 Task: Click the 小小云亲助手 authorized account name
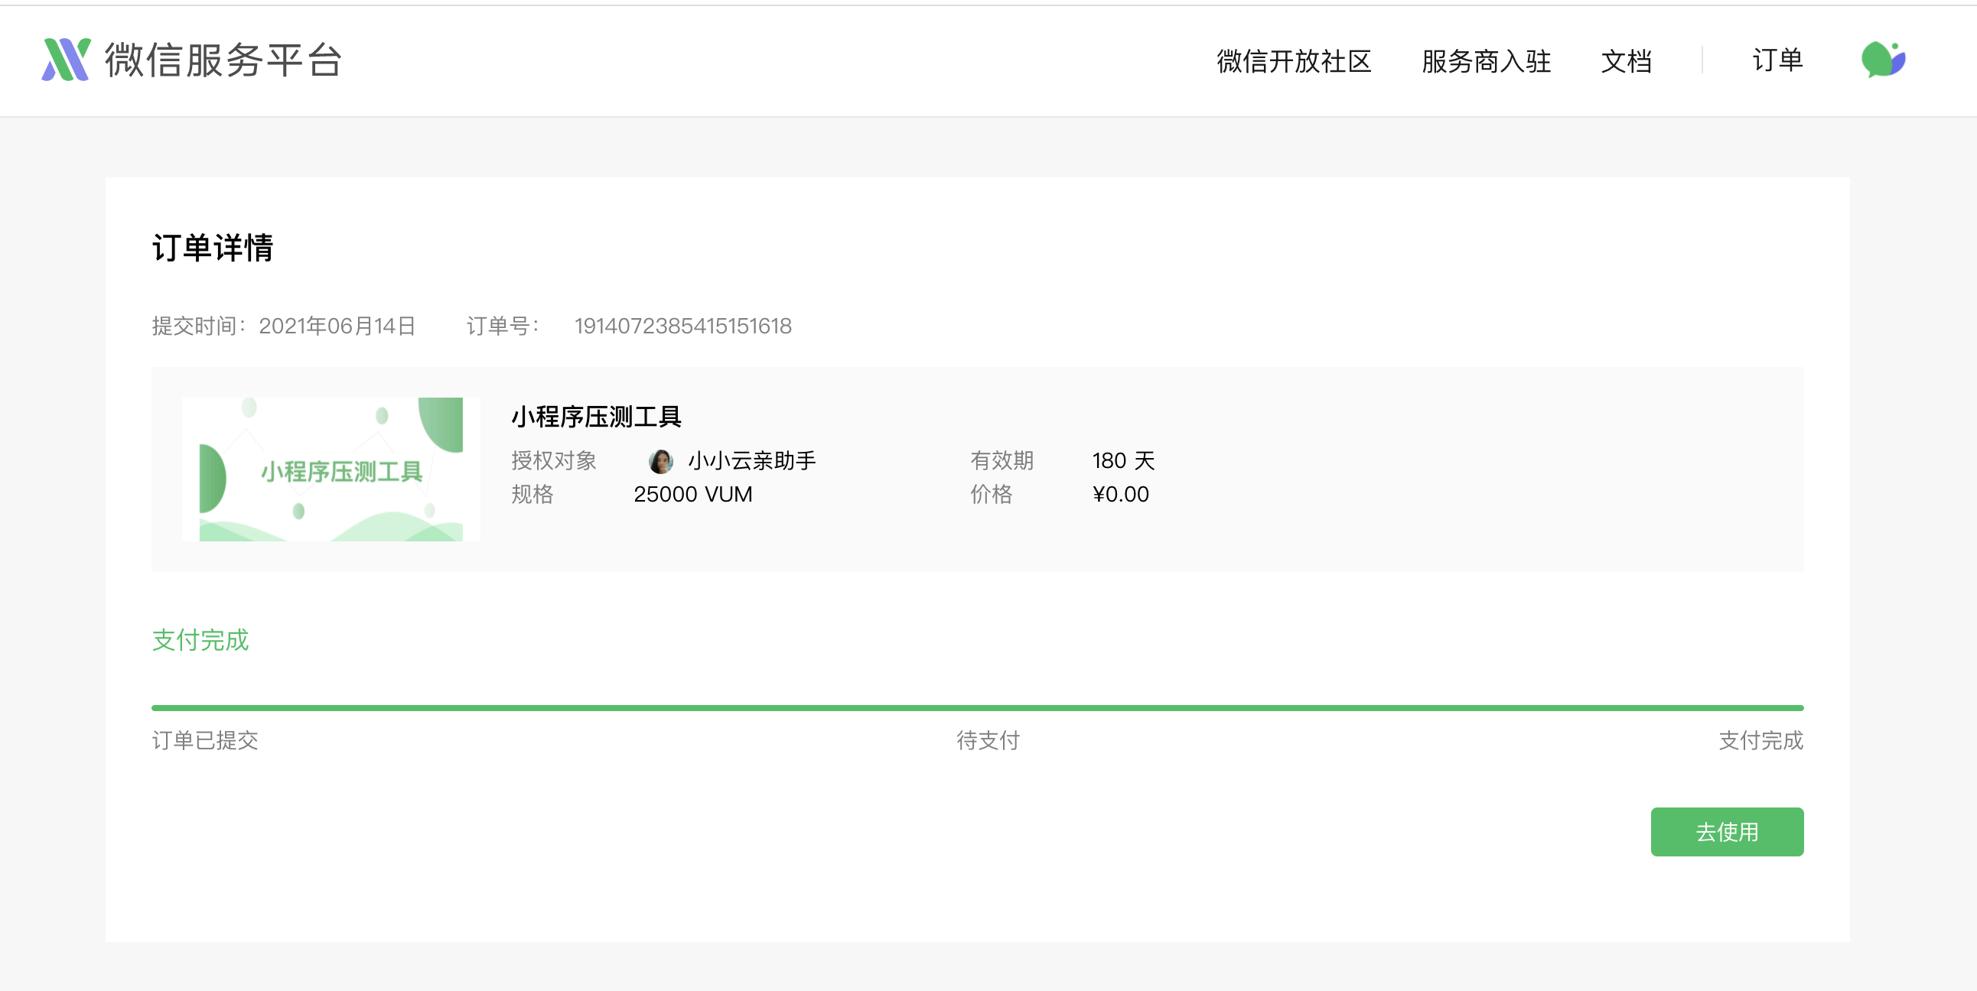752,461
